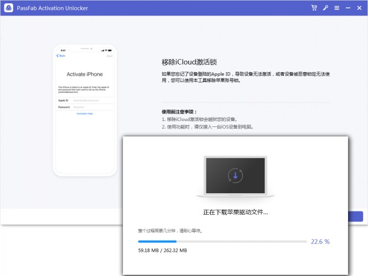Click the '59.18 MB / 262.32 MB' text
368x276 pixels.
pos(162,250)
